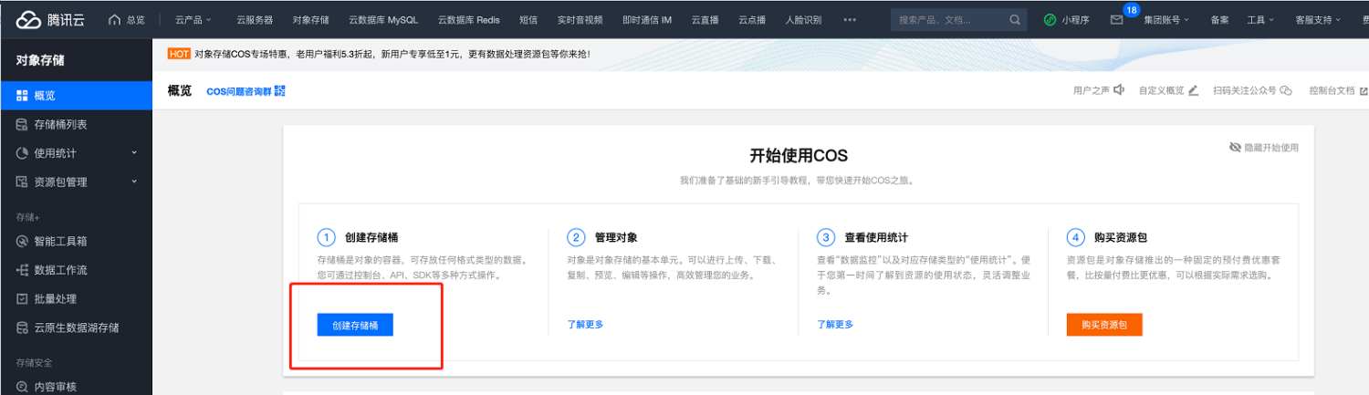Click the orange 购买资源包 button
This screenshot has height=395, width=1369.
[1104, 325]
